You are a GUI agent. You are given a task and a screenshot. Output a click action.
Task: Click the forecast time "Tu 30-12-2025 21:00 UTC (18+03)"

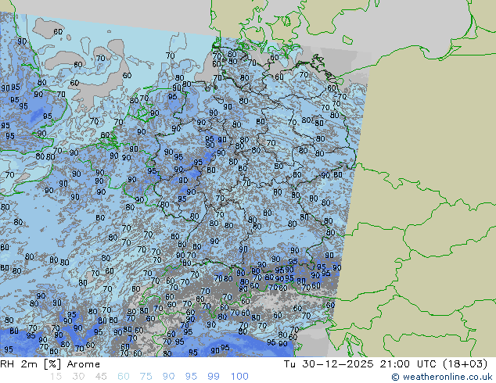[386, 364]
